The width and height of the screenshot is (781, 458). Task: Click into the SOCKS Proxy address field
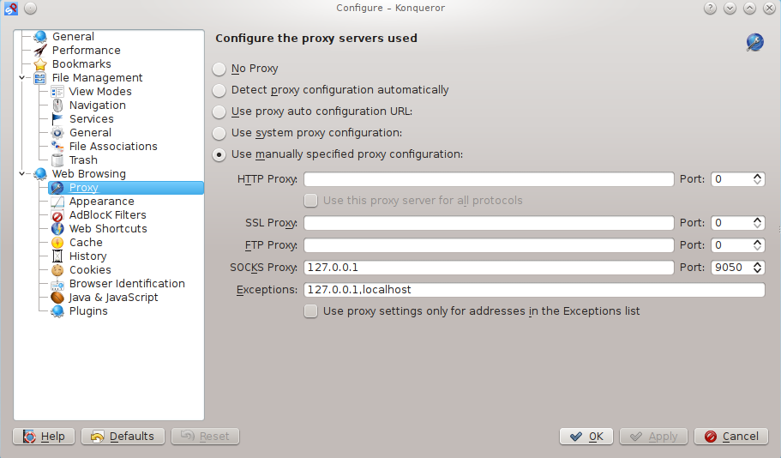(x=489, y=268)
